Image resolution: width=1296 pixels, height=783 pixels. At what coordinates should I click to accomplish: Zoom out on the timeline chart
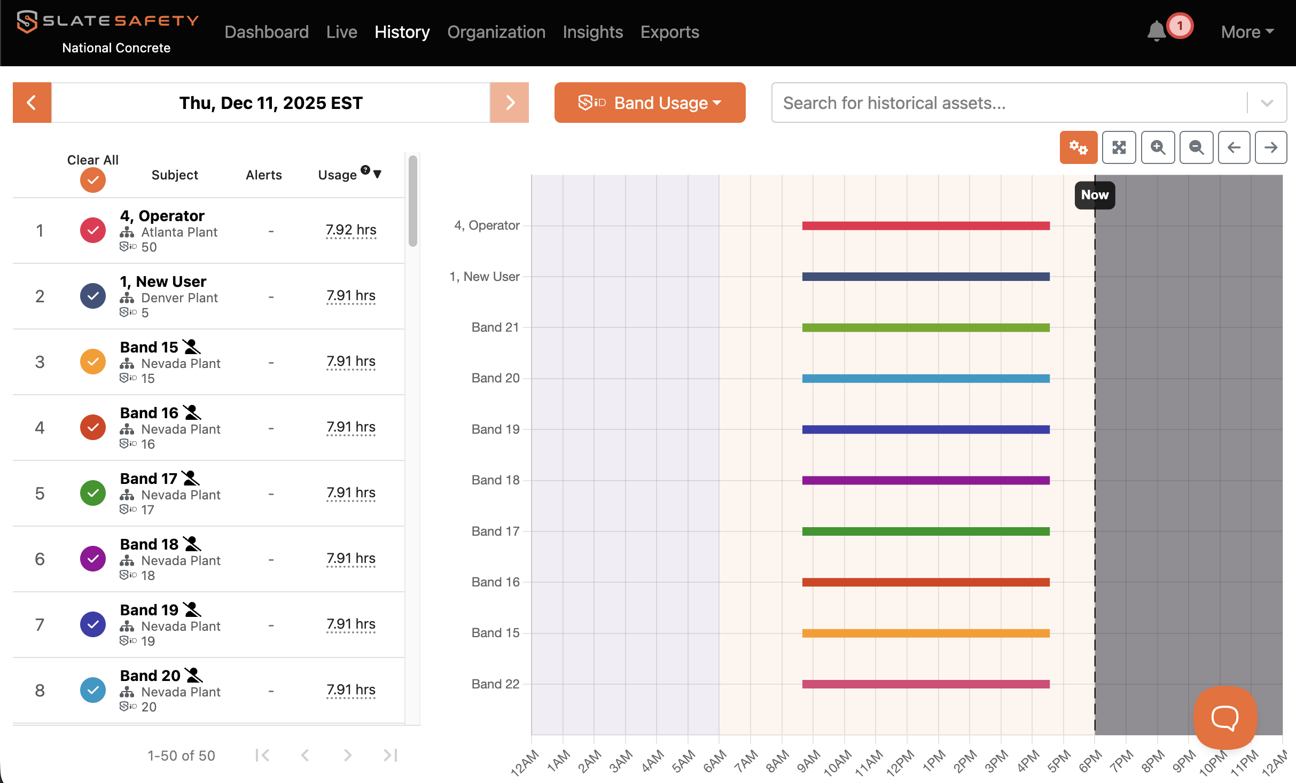click(1196, 147)
